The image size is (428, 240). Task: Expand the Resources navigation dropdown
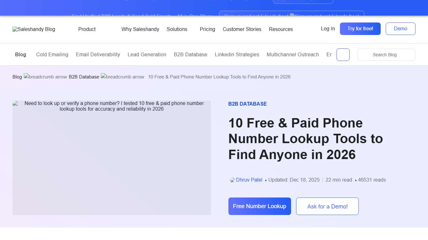pyautogui.click(x=281, y=29)
